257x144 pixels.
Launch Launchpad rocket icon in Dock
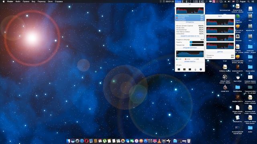(78, 141)
